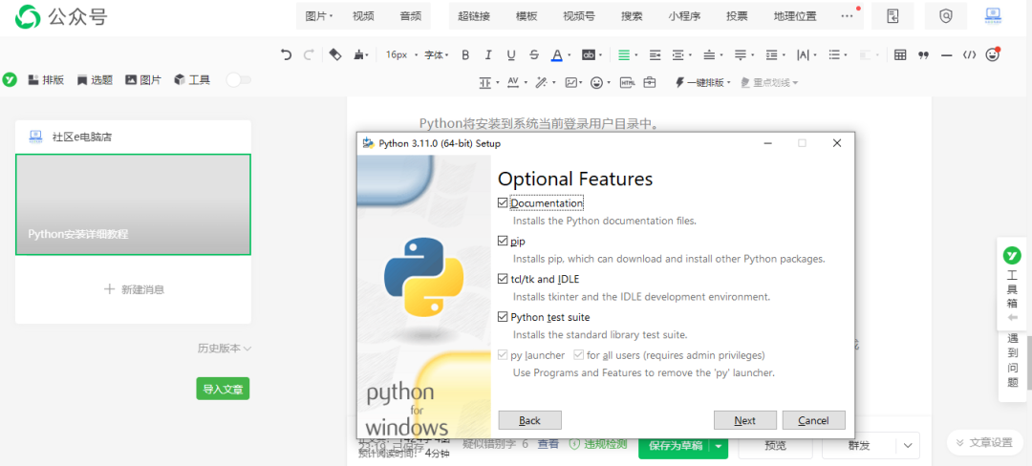1032x466 pixels.
Task: Open the 重点划线 dropdown
Action: (769, 82)
